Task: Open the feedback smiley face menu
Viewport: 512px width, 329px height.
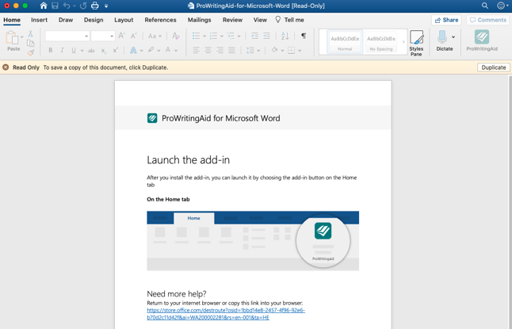Action: tap(501, 6)
